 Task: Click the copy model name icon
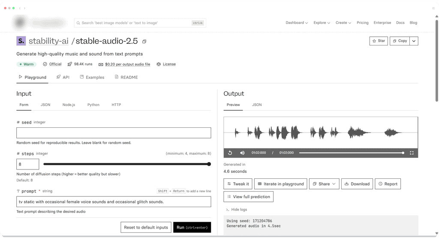pyautogui.click(x=144, y=42)
